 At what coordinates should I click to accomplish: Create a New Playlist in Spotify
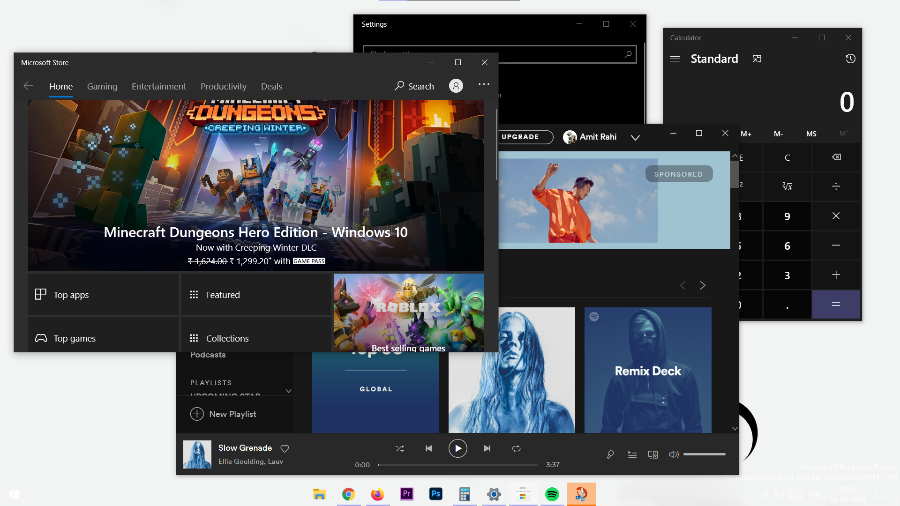coord(223,414)
